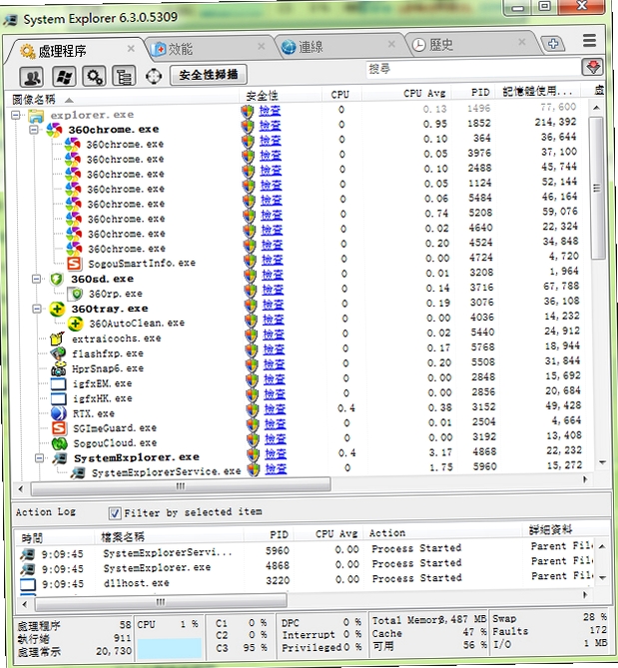Click the process list vertical scrollbar thumb
618x668 pixels.
click(597, 189)
